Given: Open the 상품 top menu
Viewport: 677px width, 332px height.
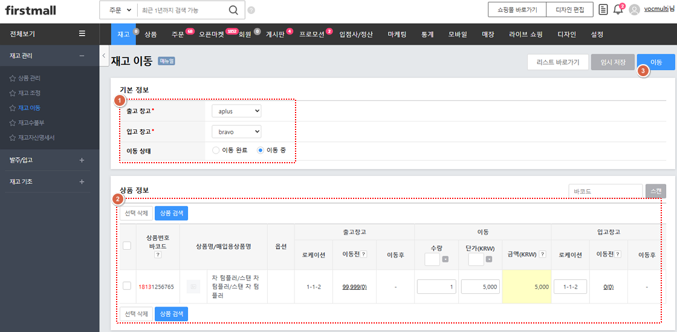Looking at the screenshot, I should 151,34.
